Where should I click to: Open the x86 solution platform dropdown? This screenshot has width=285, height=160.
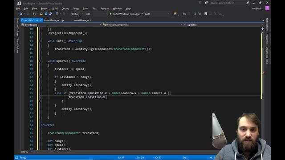point(97,14)
